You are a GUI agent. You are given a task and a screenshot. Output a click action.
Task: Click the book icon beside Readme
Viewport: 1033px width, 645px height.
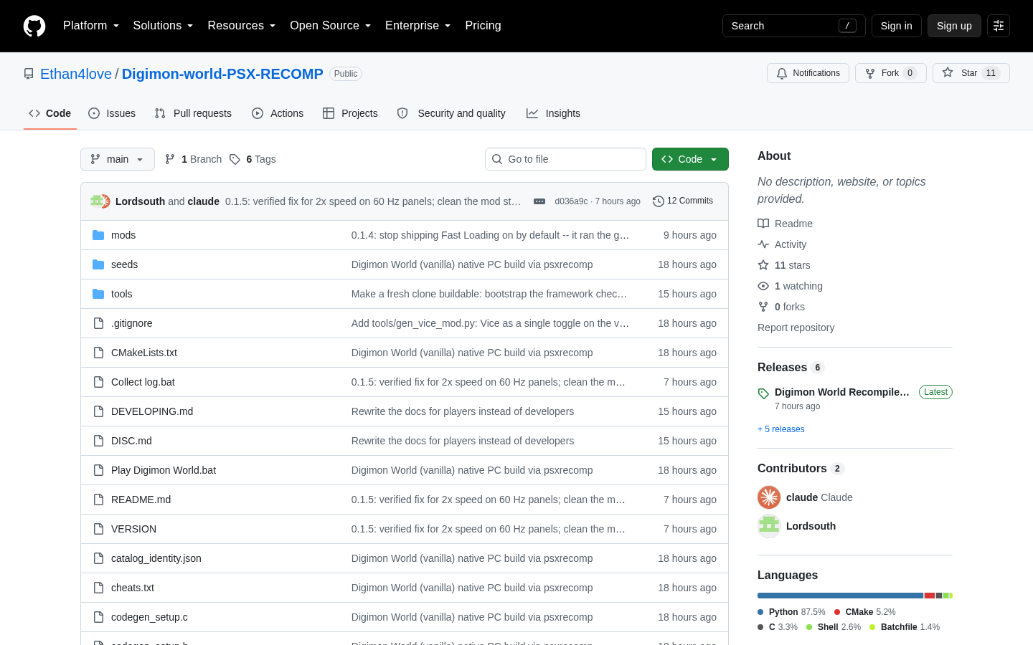click(763, 224)
